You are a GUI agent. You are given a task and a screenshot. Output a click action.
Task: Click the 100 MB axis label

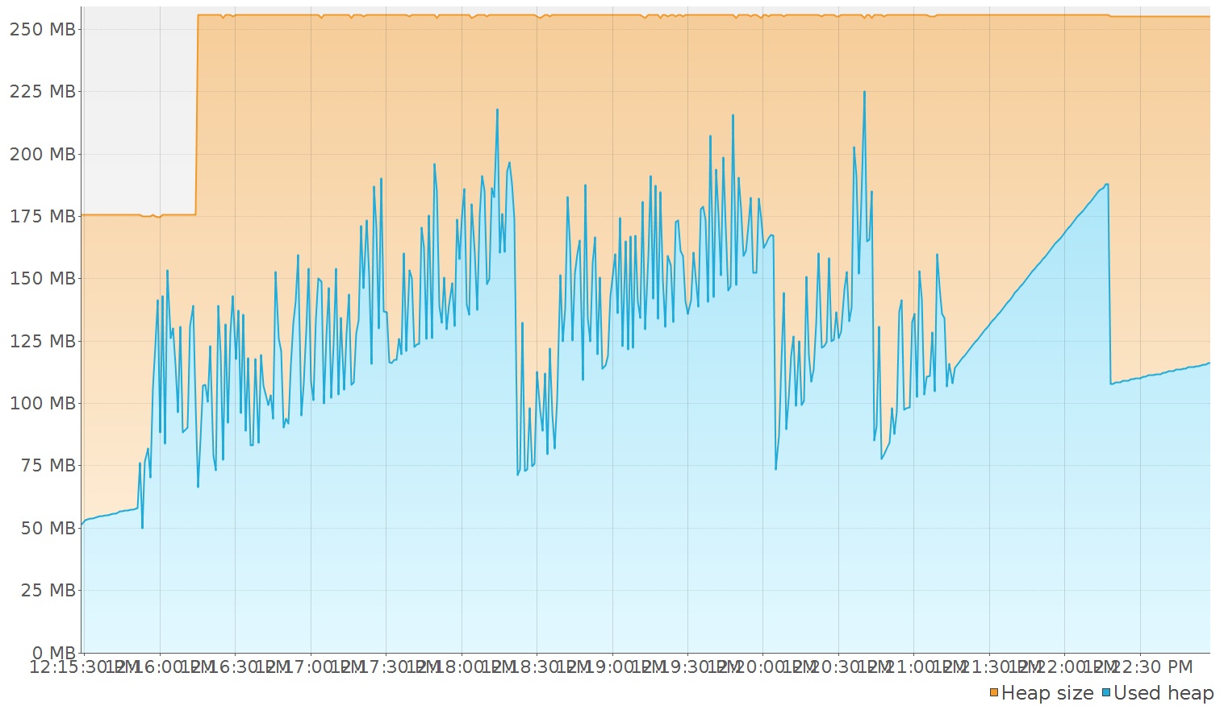point(42,403)
